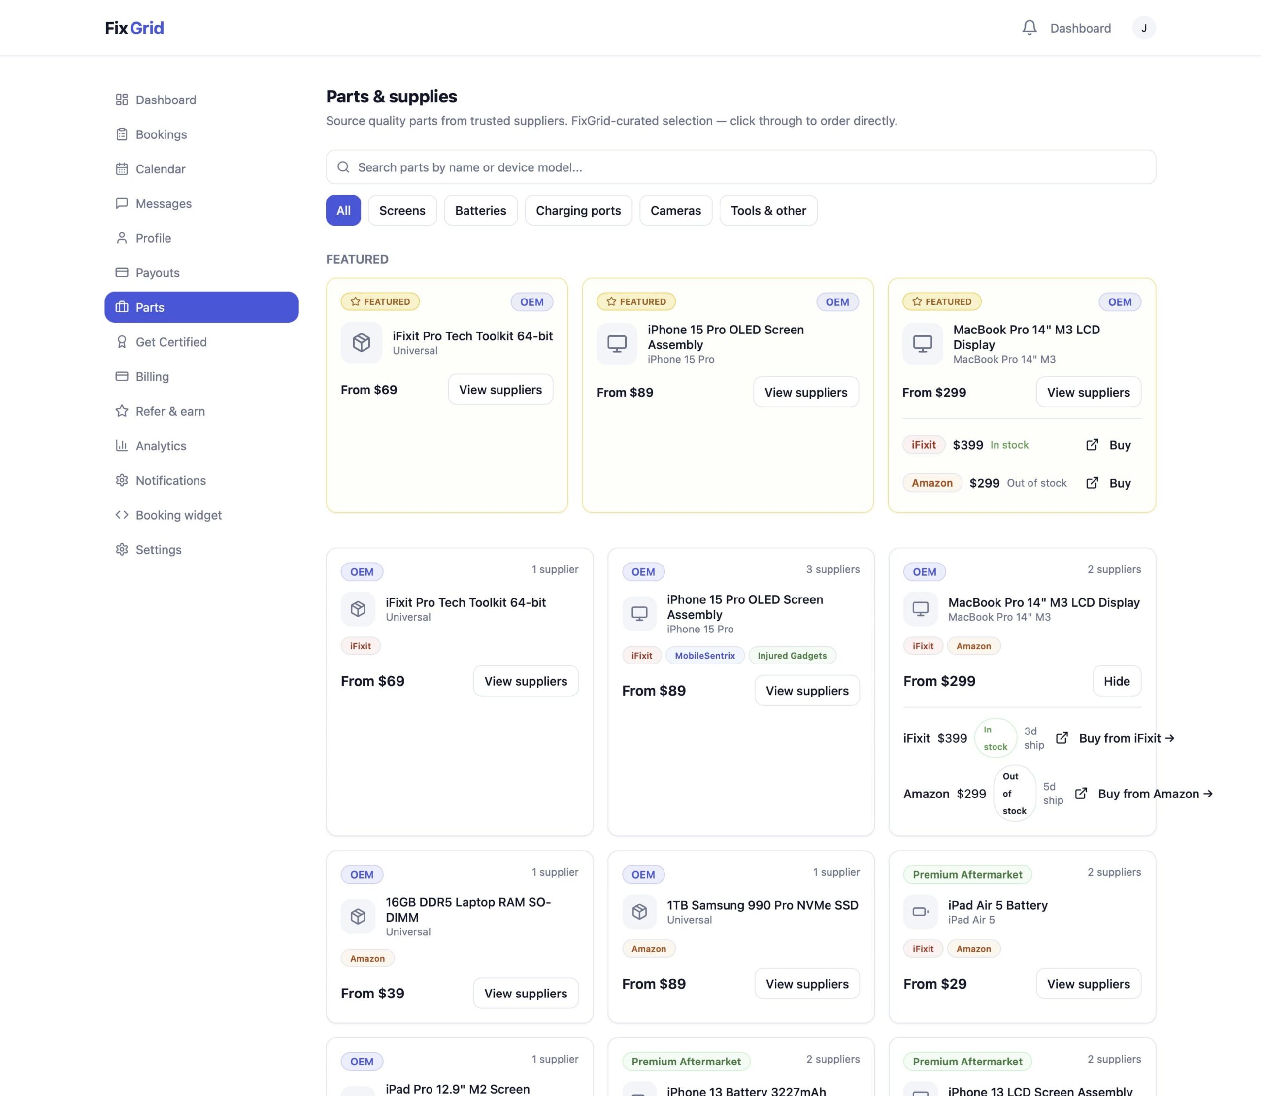Click the Bookings clipboard icon
Image resolution: width=1261 pixels, height=1096 pixels.
coord(122,134)
